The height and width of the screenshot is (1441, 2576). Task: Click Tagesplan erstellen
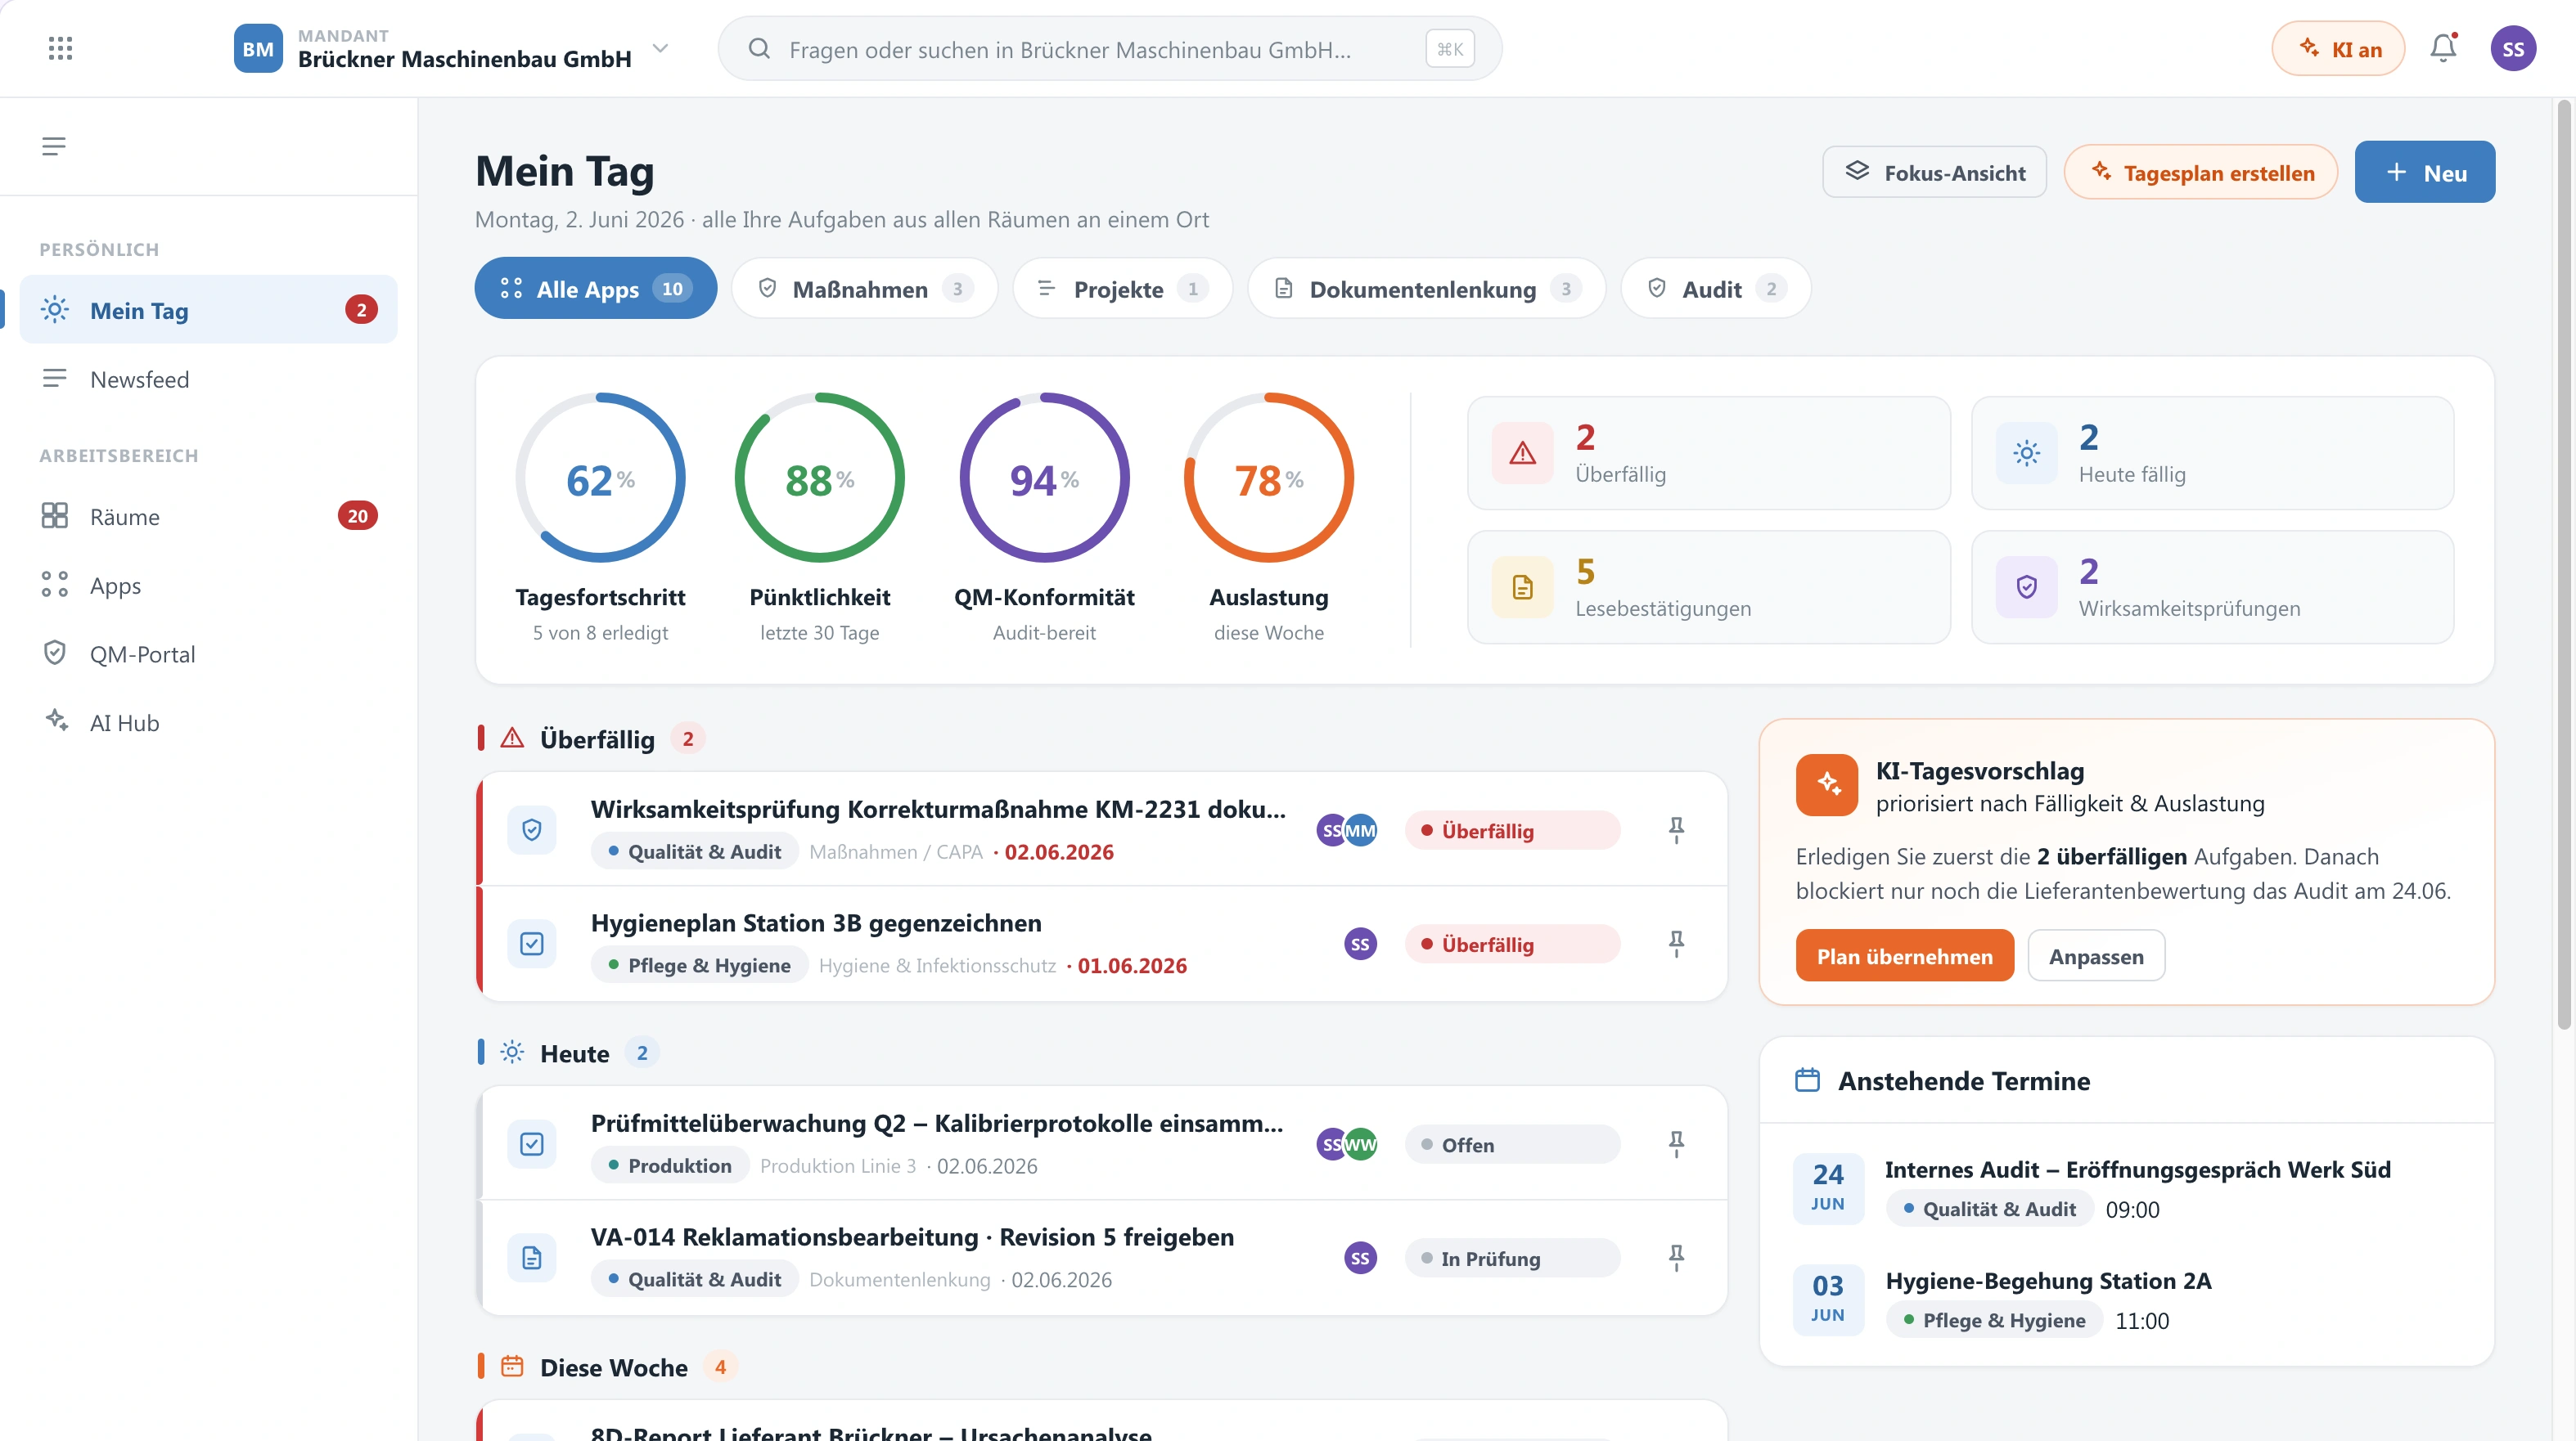point(2201,172)
